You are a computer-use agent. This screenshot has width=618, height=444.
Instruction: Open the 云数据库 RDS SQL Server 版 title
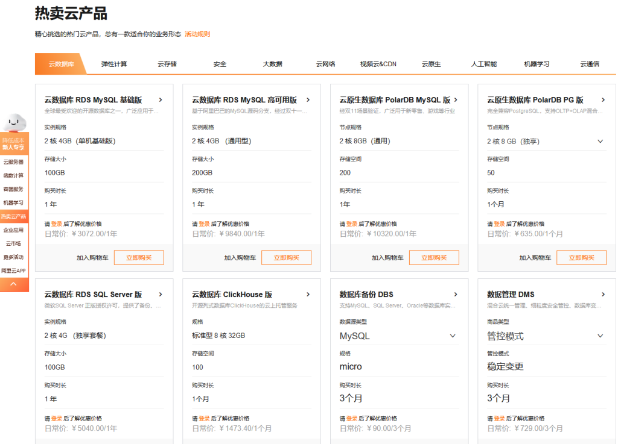tap(93, 294)
